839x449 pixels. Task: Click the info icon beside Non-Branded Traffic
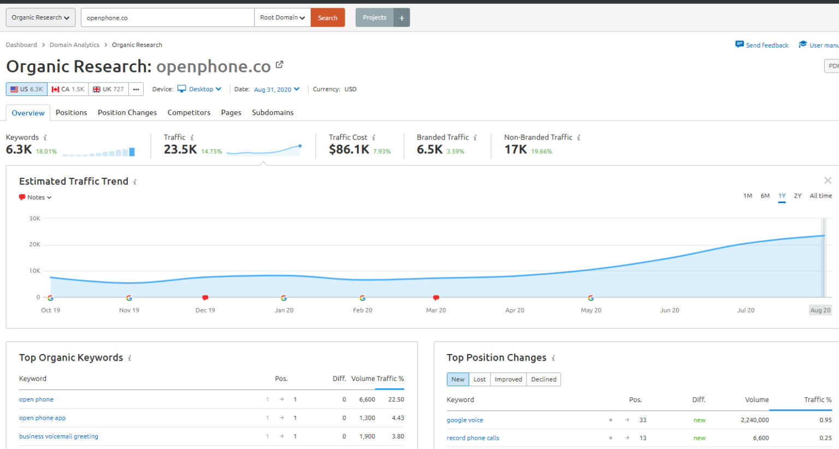point(578,137)
